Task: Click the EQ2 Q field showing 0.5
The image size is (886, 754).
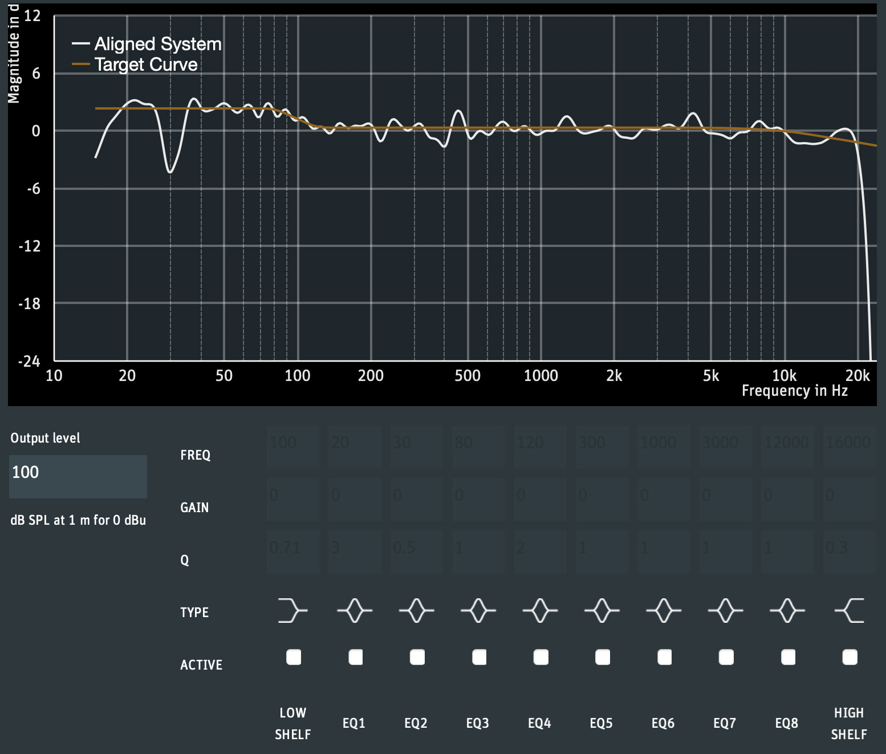Action: 417,552
